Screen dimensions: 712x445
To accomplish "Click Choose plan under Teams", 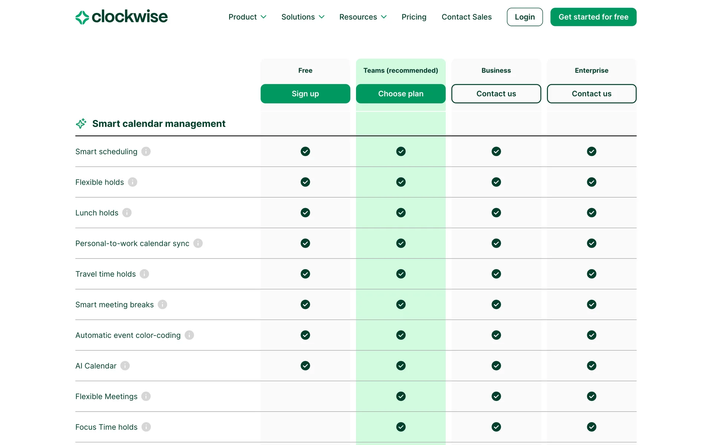I will 400,94.
